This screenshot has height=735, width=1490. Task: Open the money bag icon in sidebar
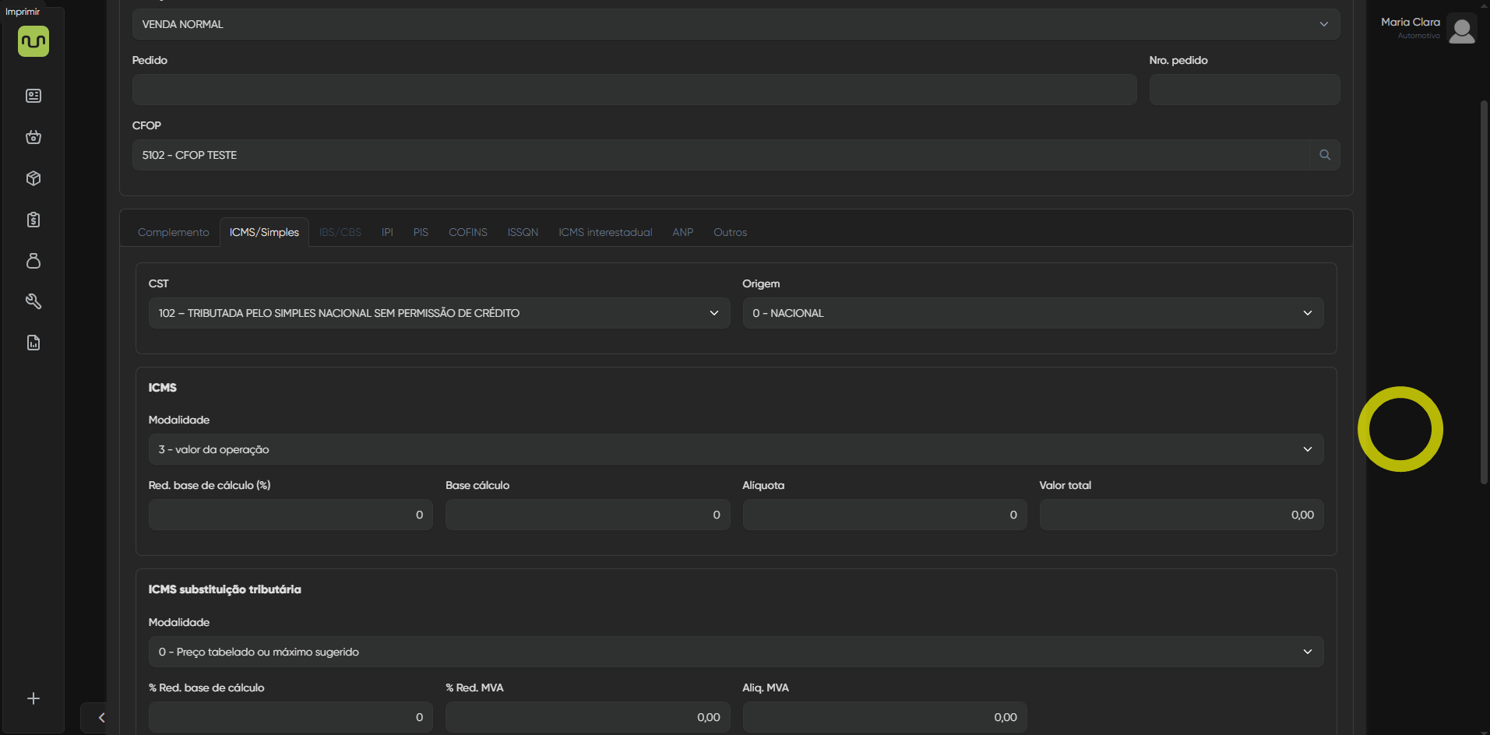point(33,261)
